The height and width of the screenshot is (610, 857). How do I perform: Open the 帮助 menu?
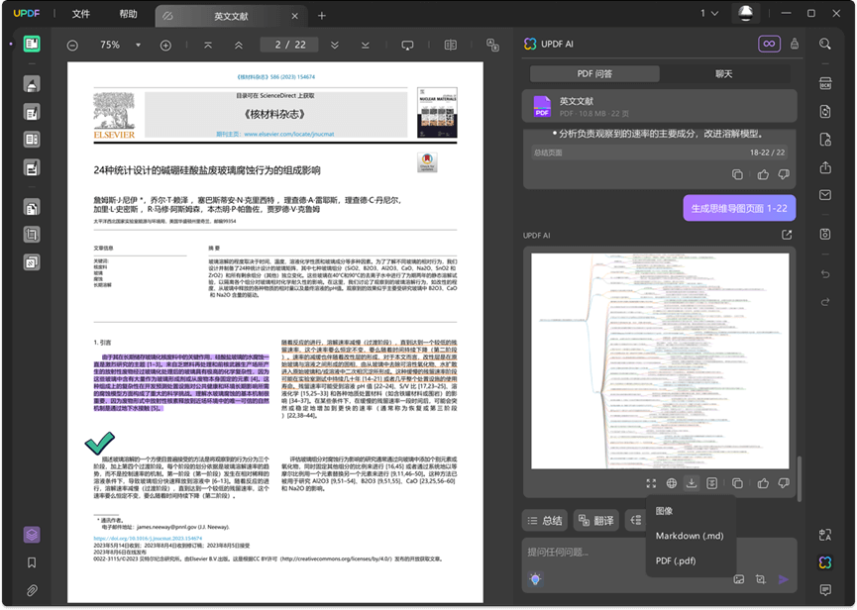click(129, 14)
